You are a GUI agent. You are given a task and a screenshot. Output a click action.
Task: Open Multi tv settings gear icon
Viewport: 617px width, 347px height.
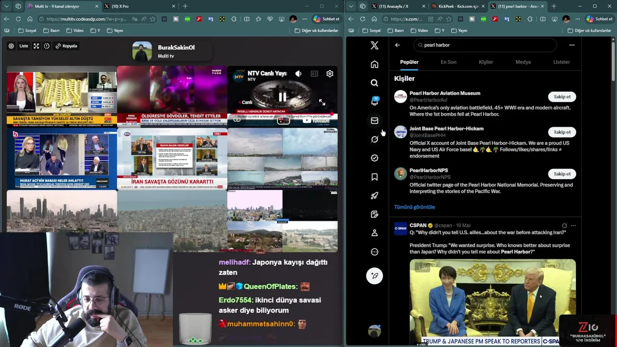click(11, 46)
